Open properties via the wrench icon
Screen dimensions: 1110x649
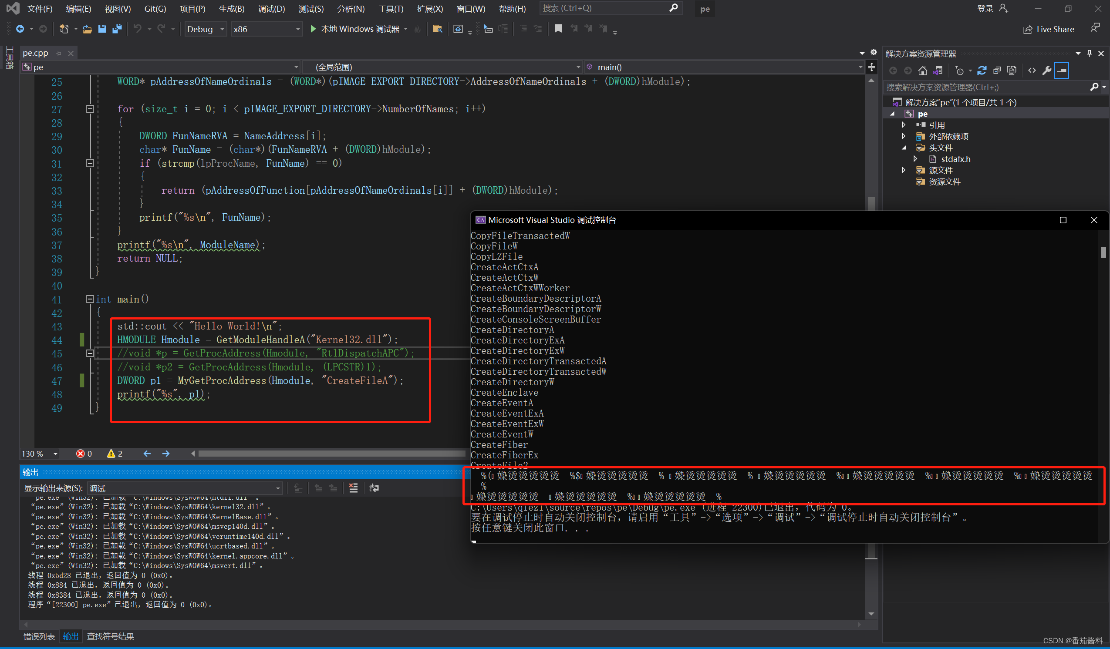1046,71
